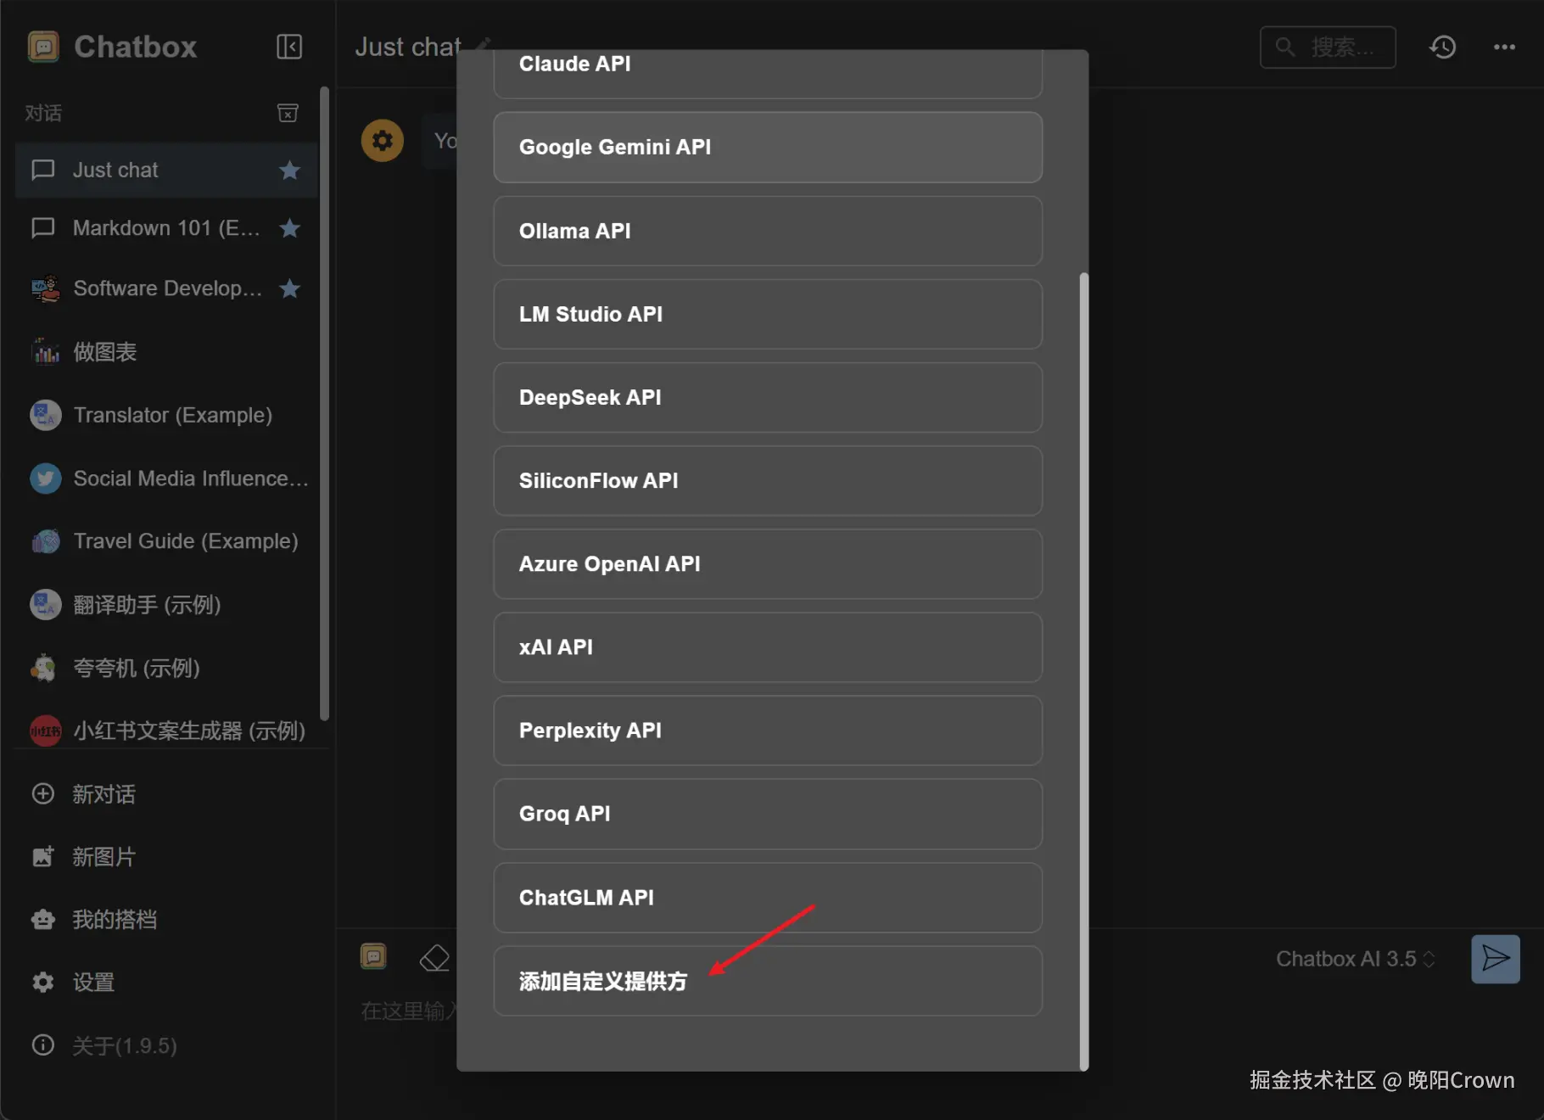Image resolution: width=1544 pixels, height=1120 pixels.
Task: Open 关于(1.9.5) about page
Action: [166, 1045]
